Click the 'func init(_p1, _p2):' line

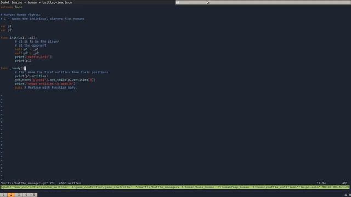19,38
